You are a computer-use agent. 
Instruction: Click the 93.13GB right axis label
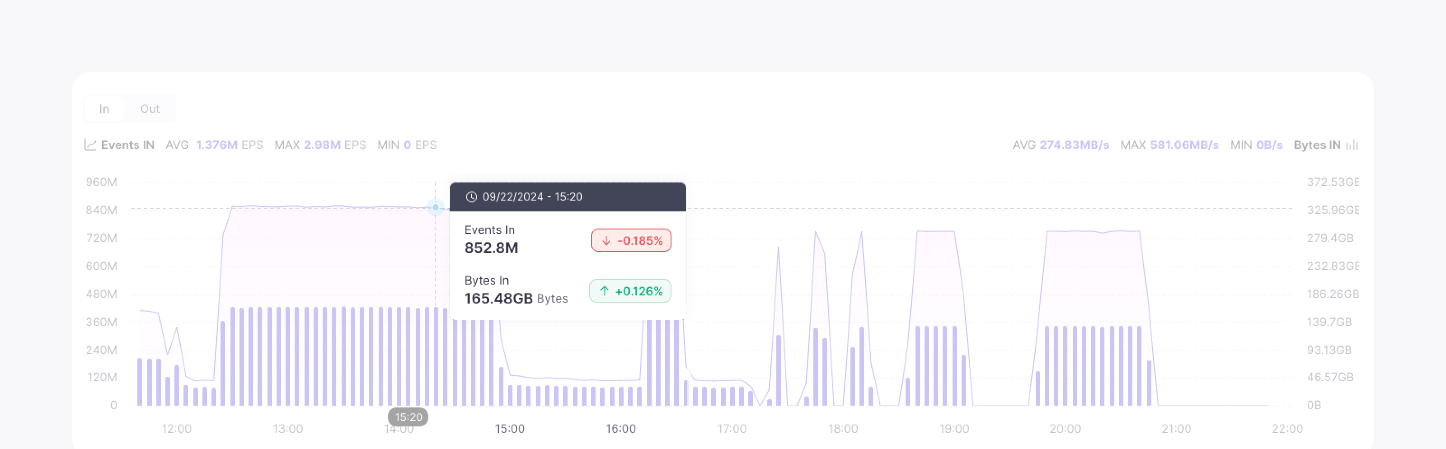(x=1329, y=351)
